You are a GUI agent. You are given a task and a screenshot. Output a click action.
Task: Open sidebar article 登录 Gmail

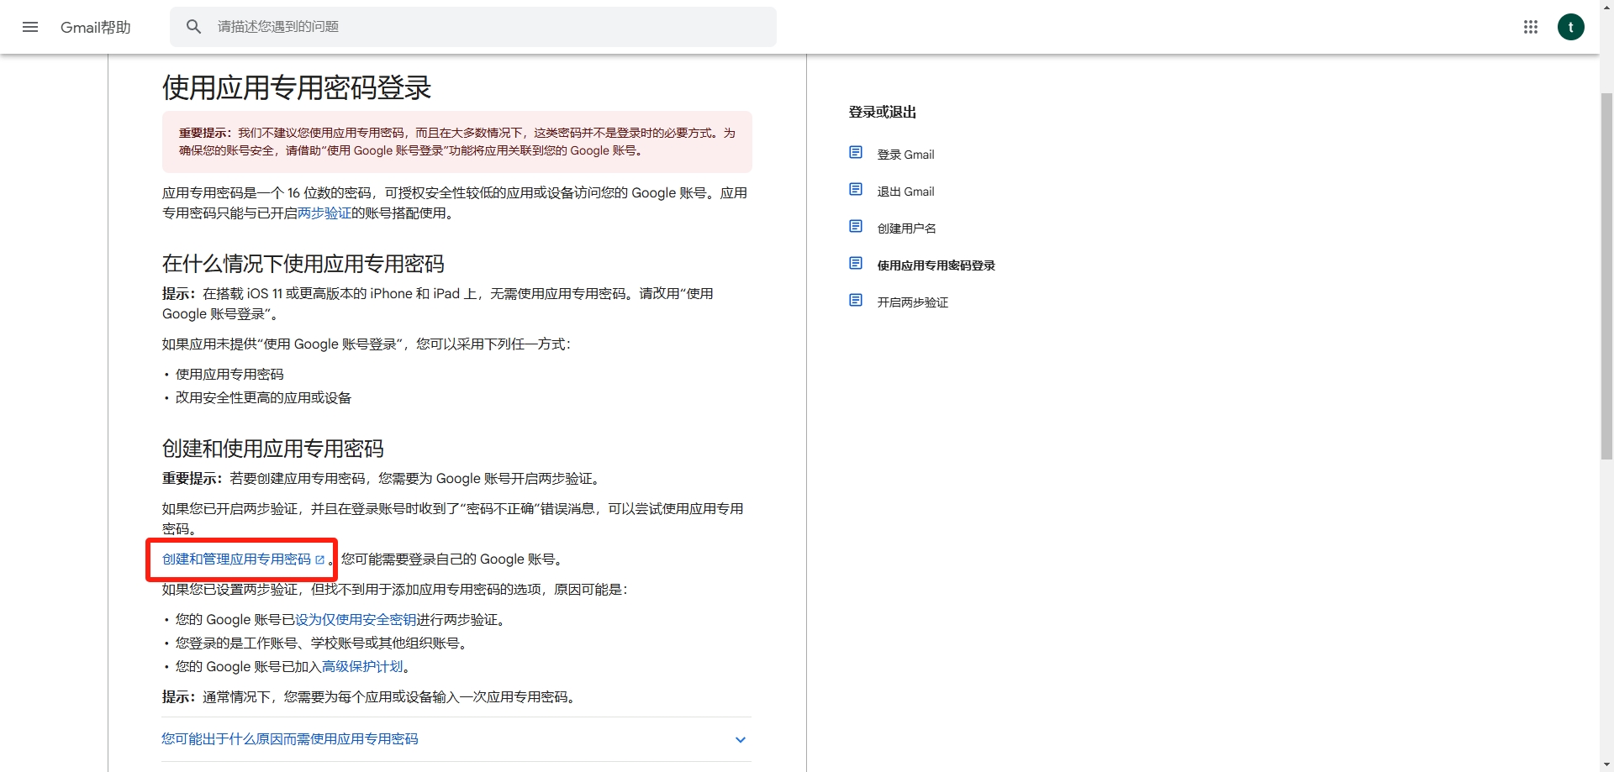coord(906,155)
